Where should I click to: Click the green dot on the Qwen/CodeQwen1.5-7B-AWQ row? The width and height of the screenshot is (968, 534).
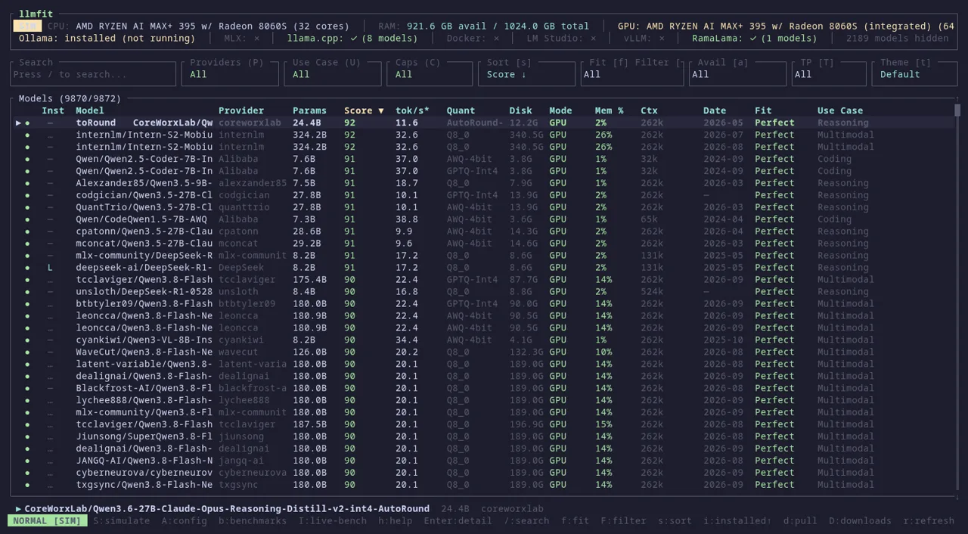click(x=28, y=219)
